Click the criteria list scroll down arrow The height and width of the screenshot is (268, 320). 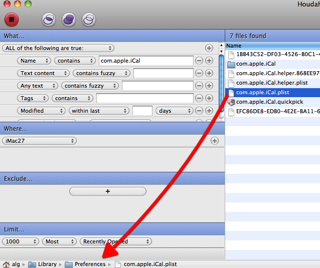221,52
